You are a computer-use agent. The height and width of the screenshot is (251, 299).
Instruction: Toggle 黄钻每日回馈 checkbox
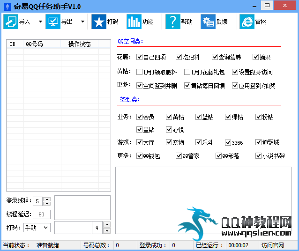click(x=187, y=86)
